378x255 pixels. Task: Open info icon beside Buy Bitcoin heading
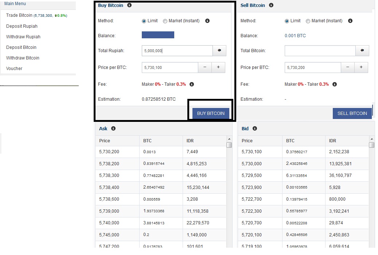coord(129,5)
